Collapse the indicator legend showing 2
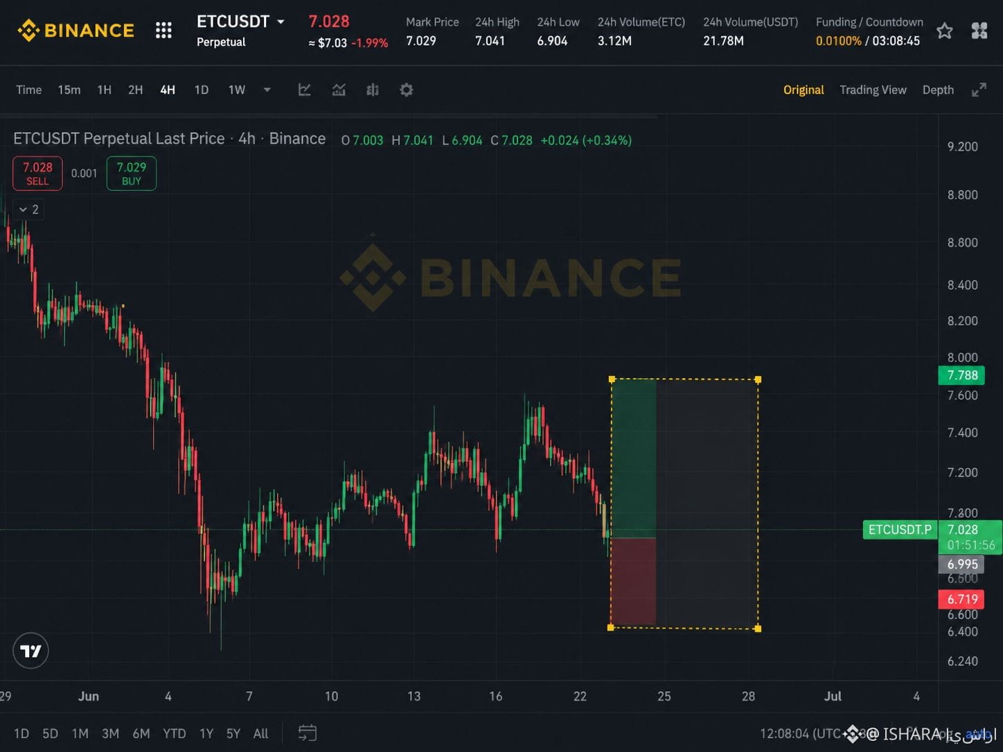Image resolution: width=1003 pixels, height=752 pixels. 28,209
